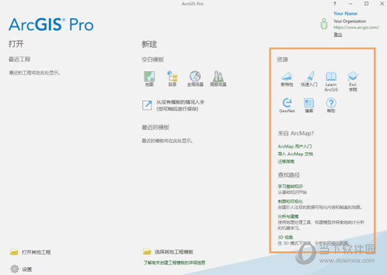Image resolution: width=387 pixels, height=275 pixels.
Task: Open Esri Academy (Esri 学院) icon
Action: pyautogui.click(x=353, y=77)
